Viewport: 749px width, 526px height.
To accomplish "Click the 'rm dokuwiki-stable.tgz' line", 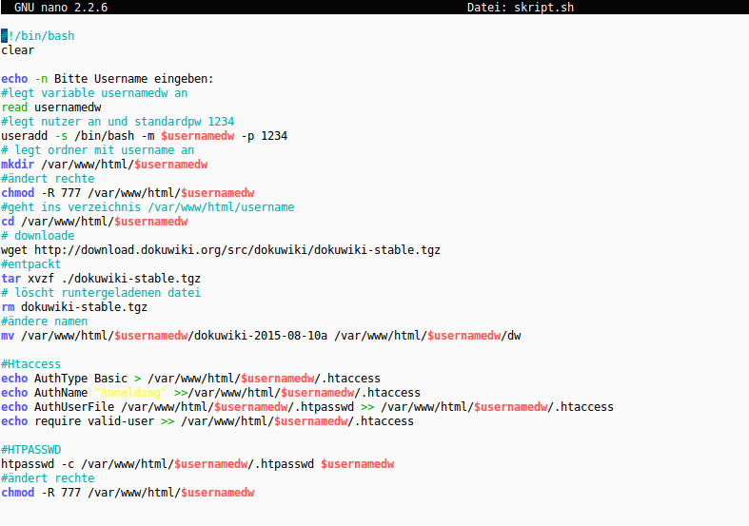I will tap(74, 307).
